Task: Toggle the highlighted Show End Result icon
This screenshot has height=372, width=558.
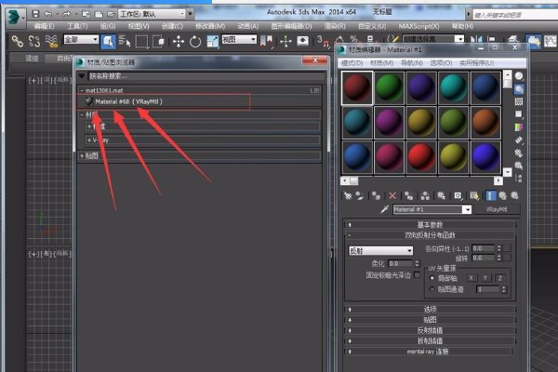Action: (491, 195)
